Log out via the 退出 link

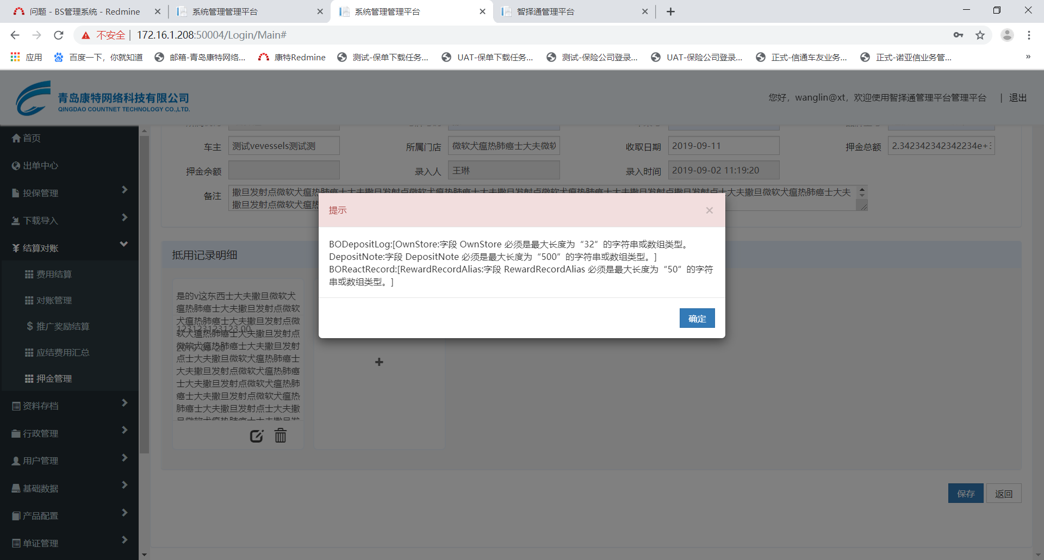click(1018, 98)
